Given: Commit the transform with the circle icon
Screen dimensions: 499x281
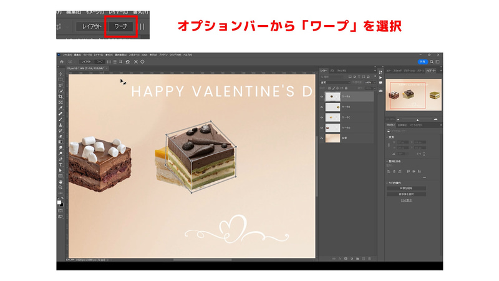Looking at the screenshot, I should pyautogui.click(x=143, y=62).
